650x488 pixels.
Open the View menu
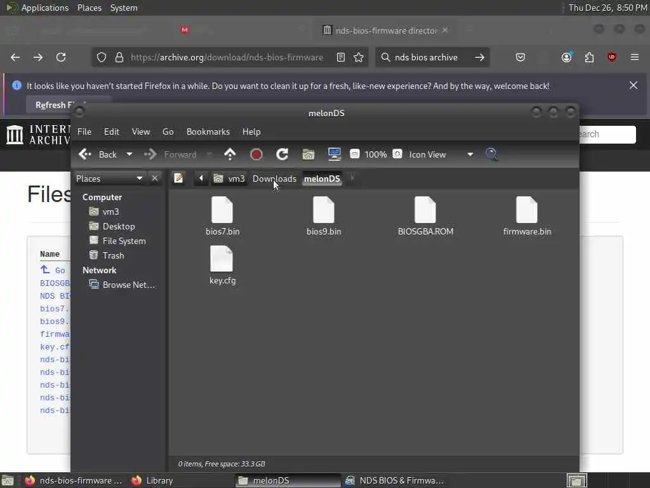click(x=141, y=132)
